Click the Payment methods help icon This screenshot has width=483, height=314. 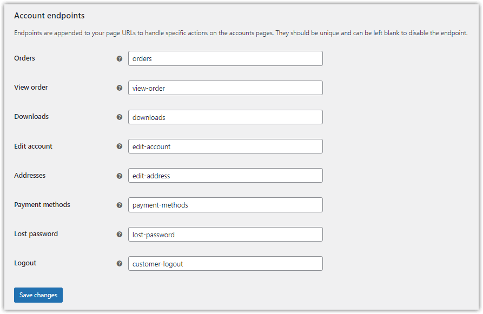pos(120,205)
